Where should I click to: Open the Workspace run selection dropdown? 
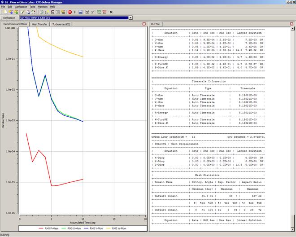point(131,18)
